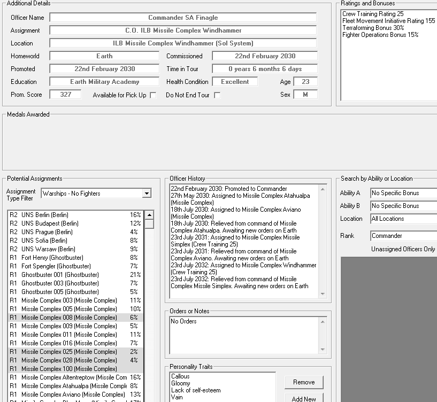Select Missile Complex Aviano list row

[75, 395]
